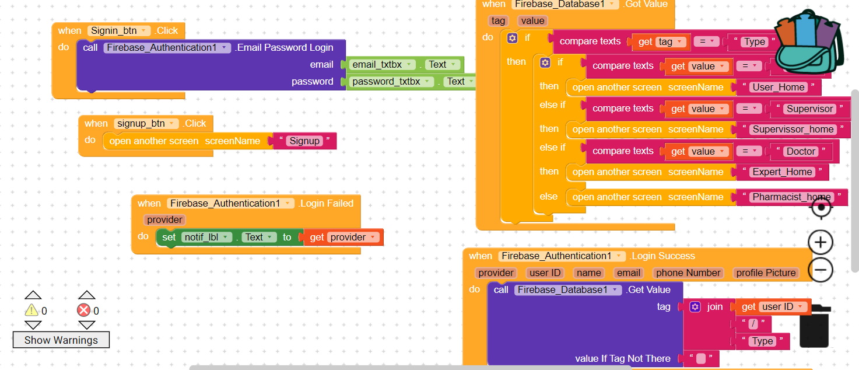The height and width of the screenshot is (370, 859).
Task: Click the red error X icon
Action: [x=84, y=310]
